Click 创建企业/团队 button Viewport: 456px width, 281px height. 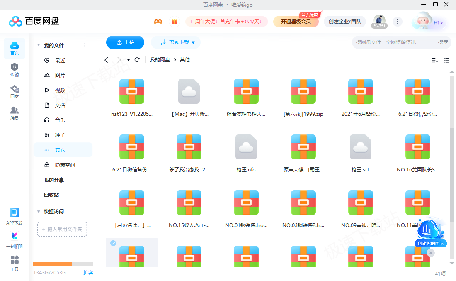[x=344, y=22]
